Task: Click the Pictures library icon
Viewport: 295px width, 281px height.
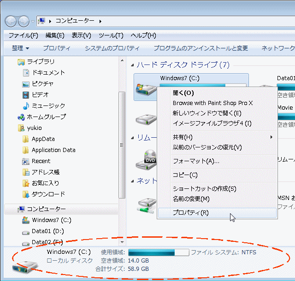Action: [x=26, y=84]
